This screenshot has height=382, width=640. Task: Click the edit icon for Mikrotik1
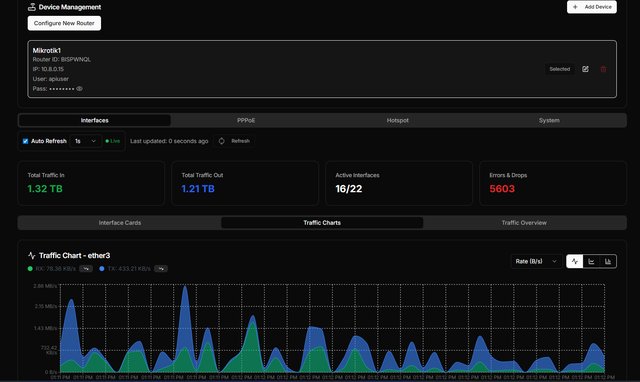(585, 69)
